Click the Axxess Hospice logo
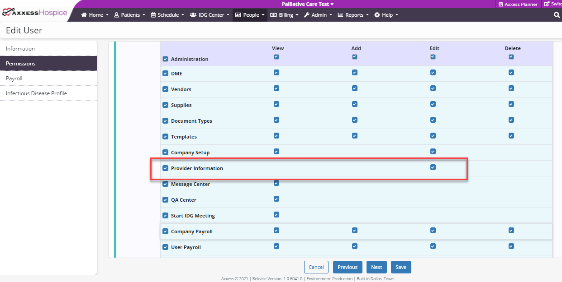 point(34,13)
